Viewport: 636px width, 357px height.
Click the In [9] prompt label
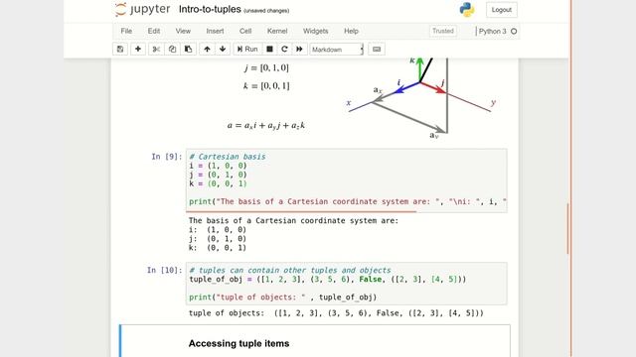click(167, 157)
